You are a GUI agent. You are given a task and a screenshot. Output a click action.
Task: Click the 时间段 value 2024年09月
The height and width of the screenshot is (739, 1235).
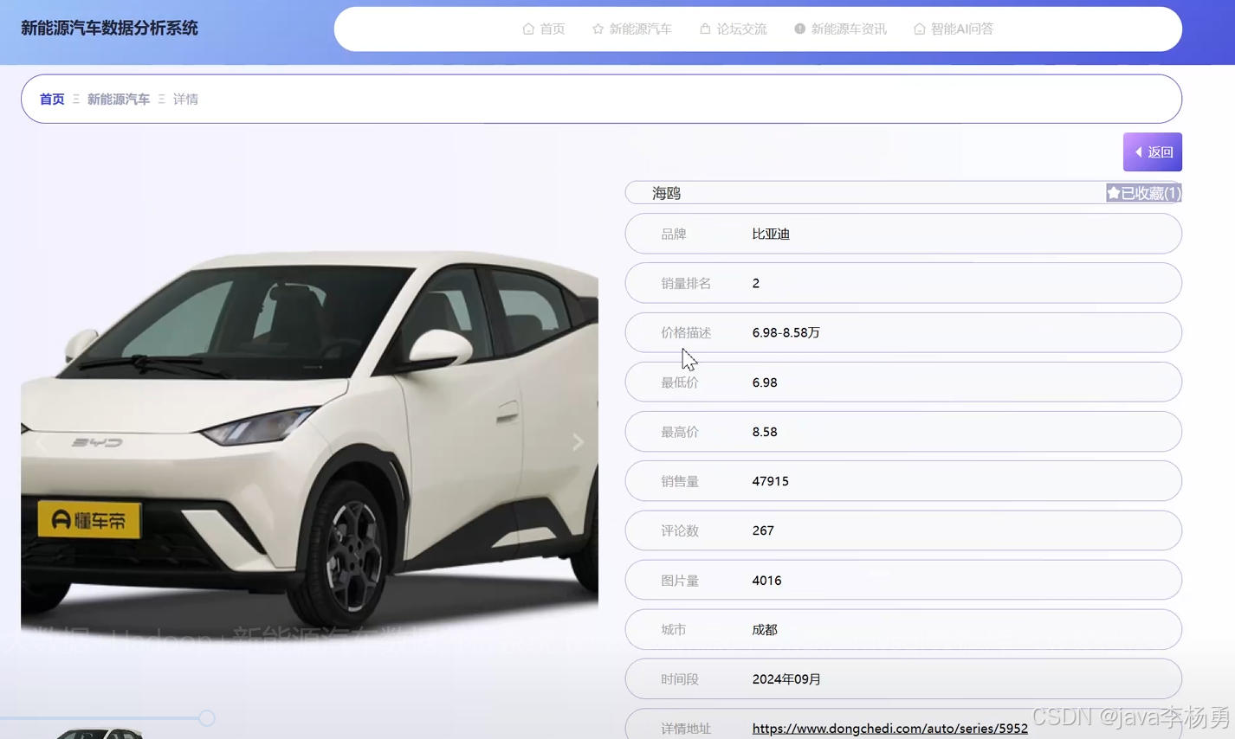tap(786, 679)
